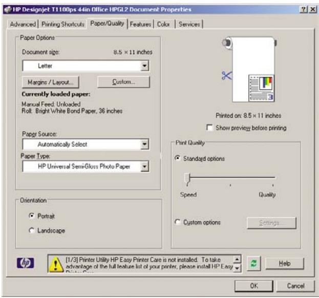Open the Paper Type dropdown
This screenshot has width=319, height=298.
86,166
